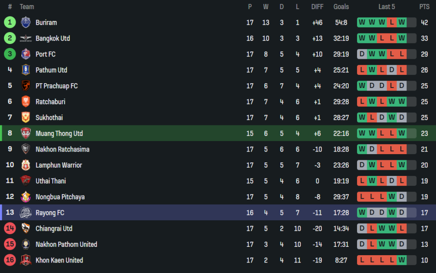Sort table by PTS column header

click(424, 7)
